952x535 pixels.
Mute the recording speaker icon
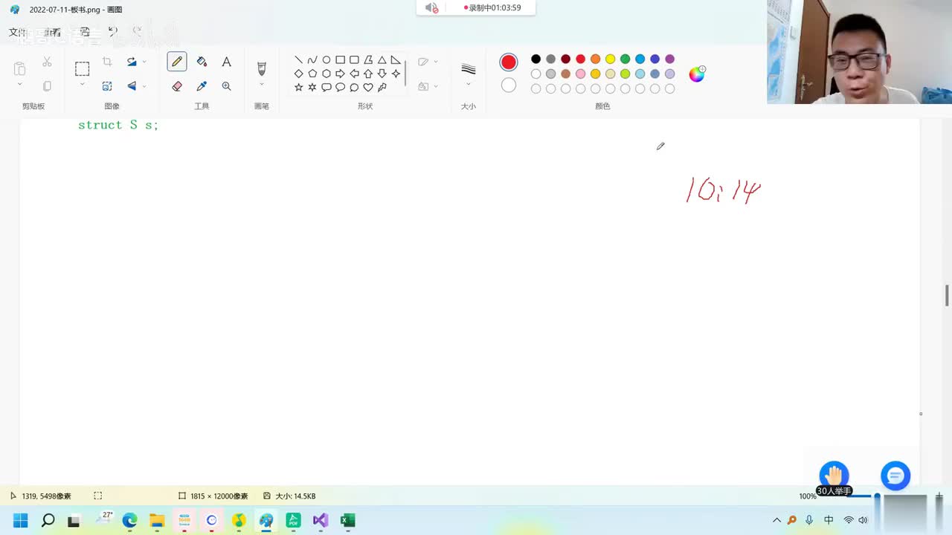(x=431, y=7)
